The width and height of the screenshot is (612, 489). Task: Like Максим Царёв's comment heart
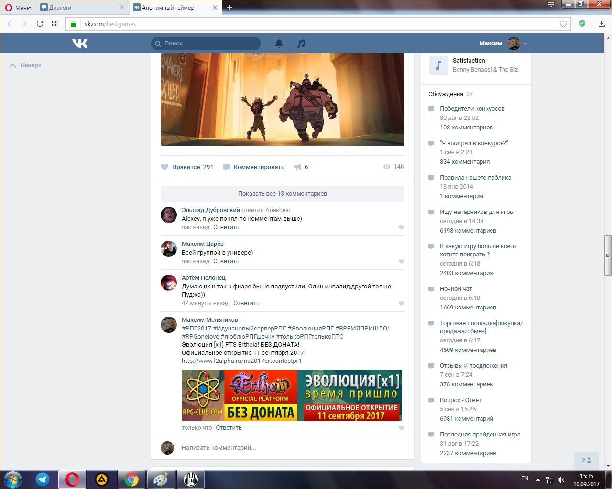[x=401, y=261]
